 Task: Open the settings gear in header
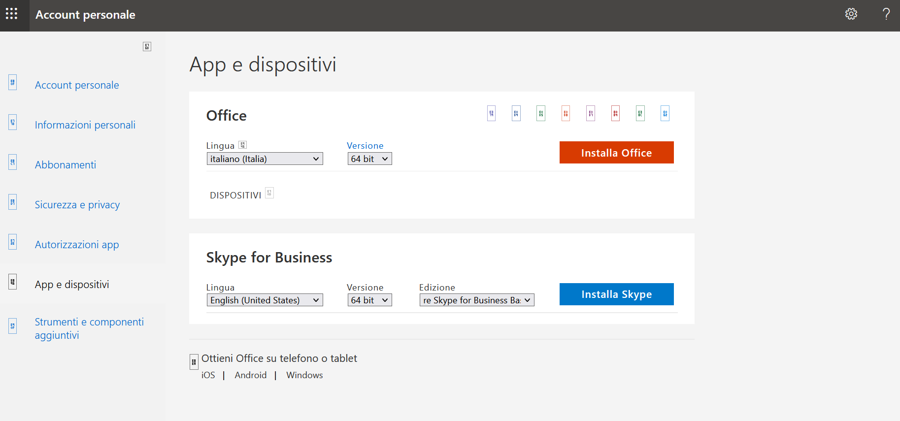(851, 14)
